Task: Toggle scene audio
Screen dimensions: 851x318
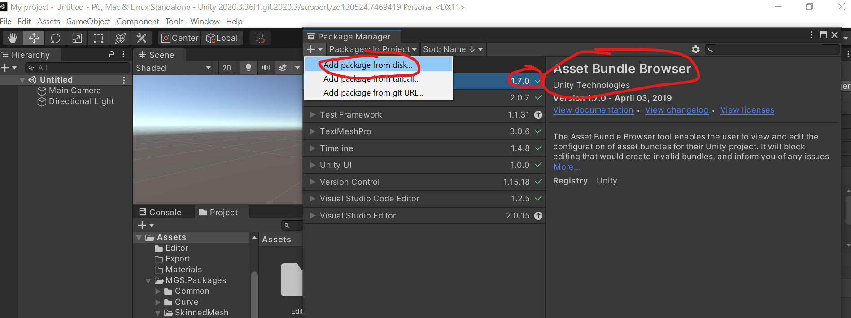Action: (x=266, y=68)
